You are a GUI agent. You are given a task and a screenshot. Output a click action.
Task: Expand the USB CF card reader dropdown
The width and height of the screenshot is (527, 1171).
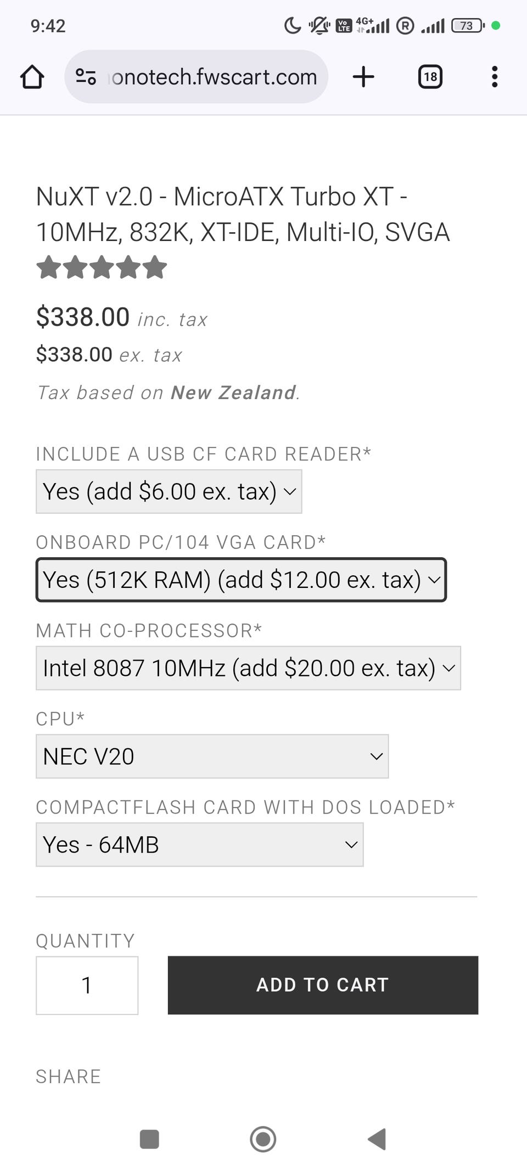coord(169,491)
